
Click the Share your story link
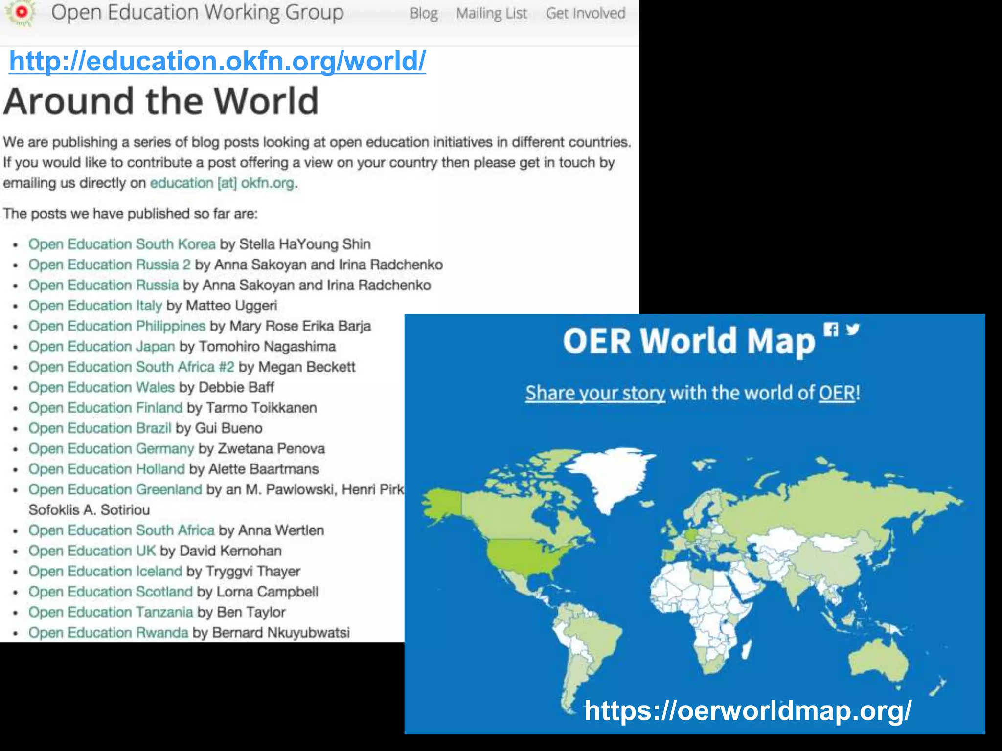[595, 393]
